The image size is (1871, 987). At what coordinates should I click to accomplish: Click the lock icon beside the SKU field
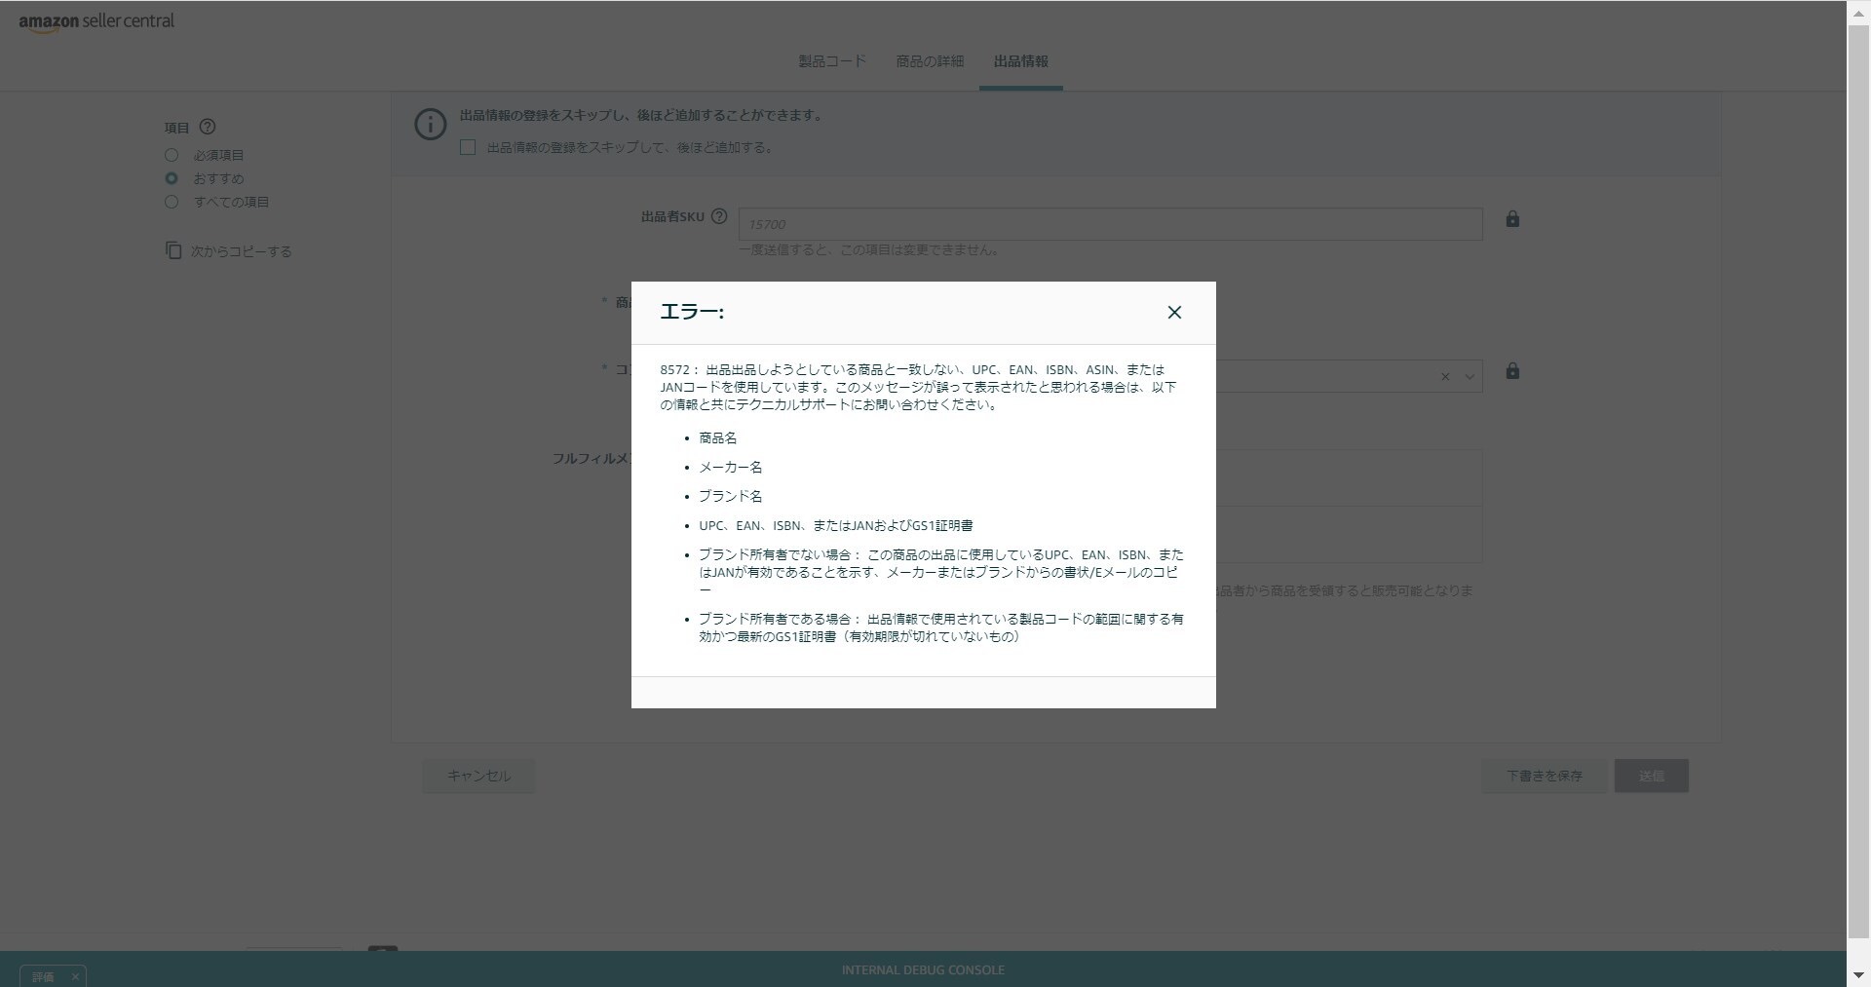click(1512, 219)
